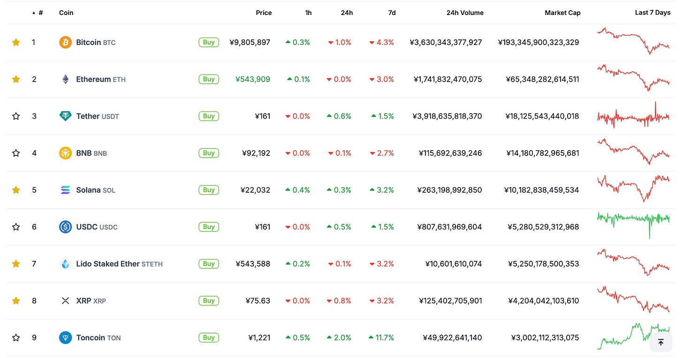Open the XRP coin link
This screenshot has height=358, width=683.
pyautogui.click(x=91, y=301)
